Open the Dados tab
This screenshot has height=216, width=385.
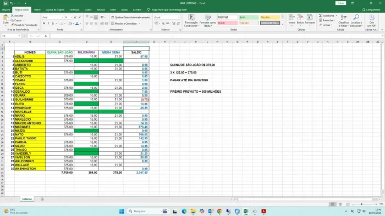88,10
